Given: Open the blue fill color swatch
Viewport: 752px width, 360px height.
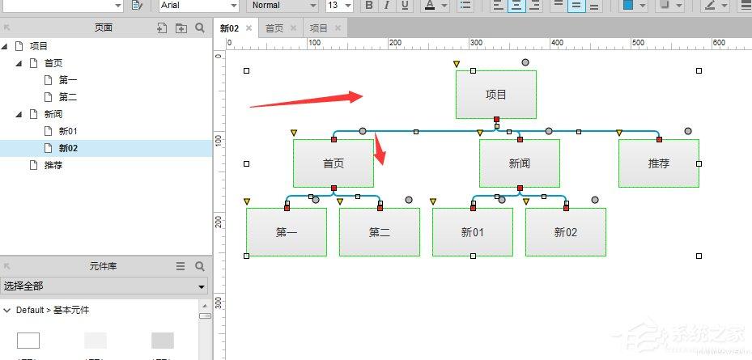Looking at the screenshot, I should [628, 6].
